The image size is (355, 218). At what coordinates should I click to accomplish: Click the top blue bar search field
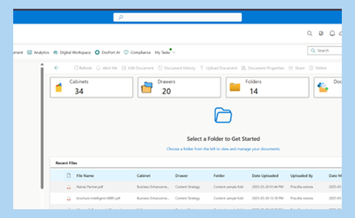point(177,17)
